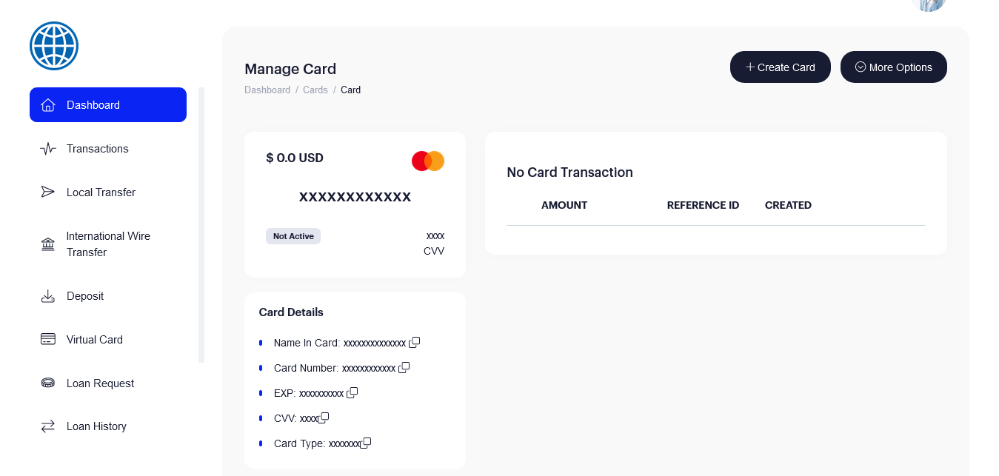Copy the Card Number value
999x476 pixels.
click(404, 367)
